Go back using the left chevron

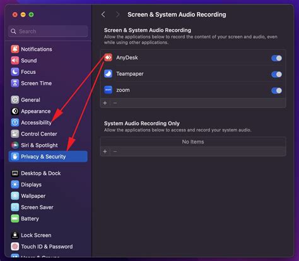(x=103, y=15)
